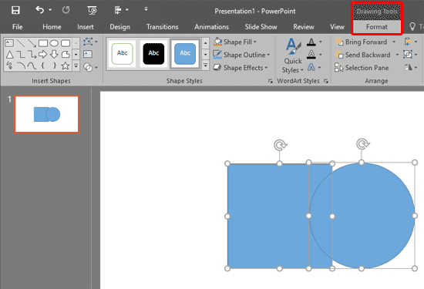Open WordArt Styles dialog launcher
Screen dimensions: 424x289
326,81
